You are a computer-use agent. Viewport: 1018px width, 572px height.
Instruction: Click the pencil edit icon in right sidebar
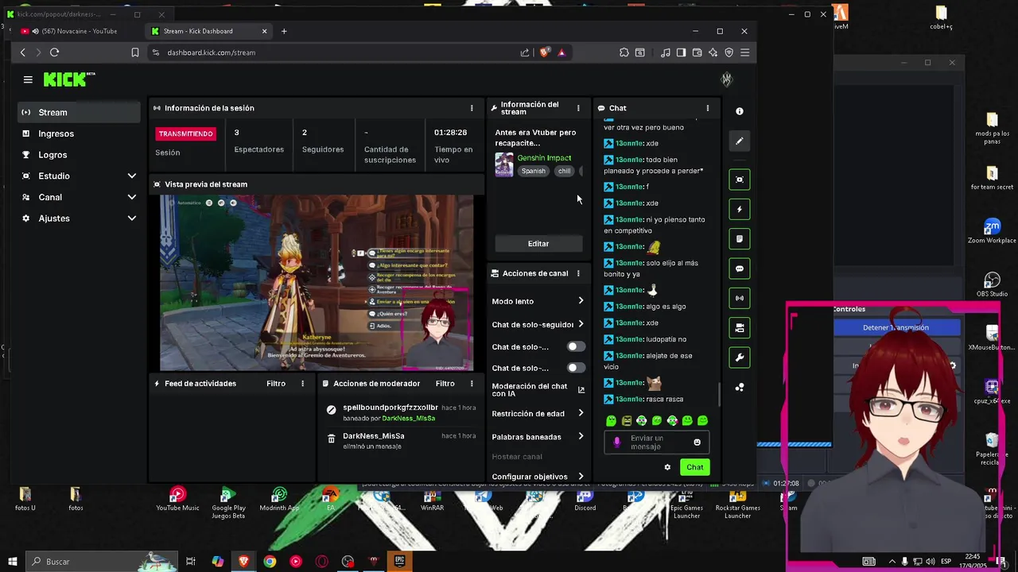(740, 141)
